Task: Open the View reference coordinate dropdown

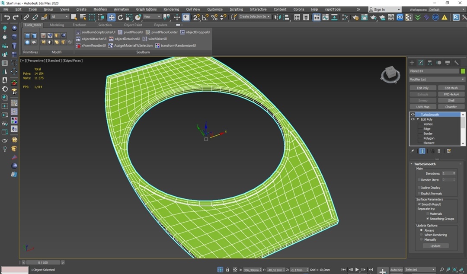Action: point(152,17)
